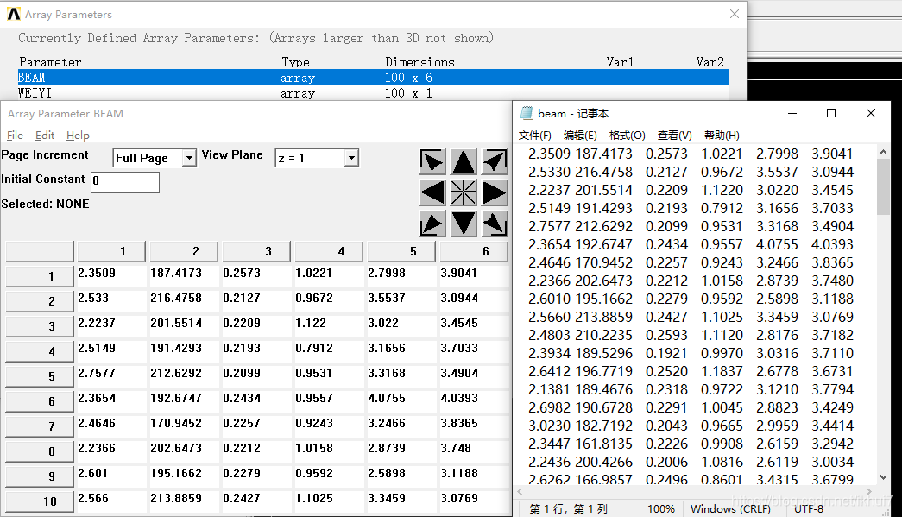Open 帮助(H) menu in Notepad

tap(722, 136)
